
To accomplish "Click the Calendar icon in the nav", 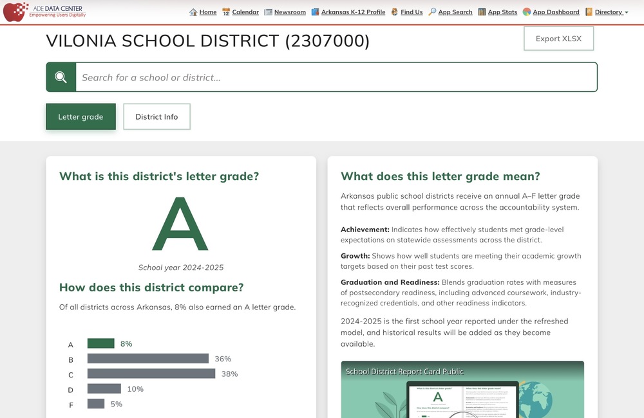I will (227, 12).
